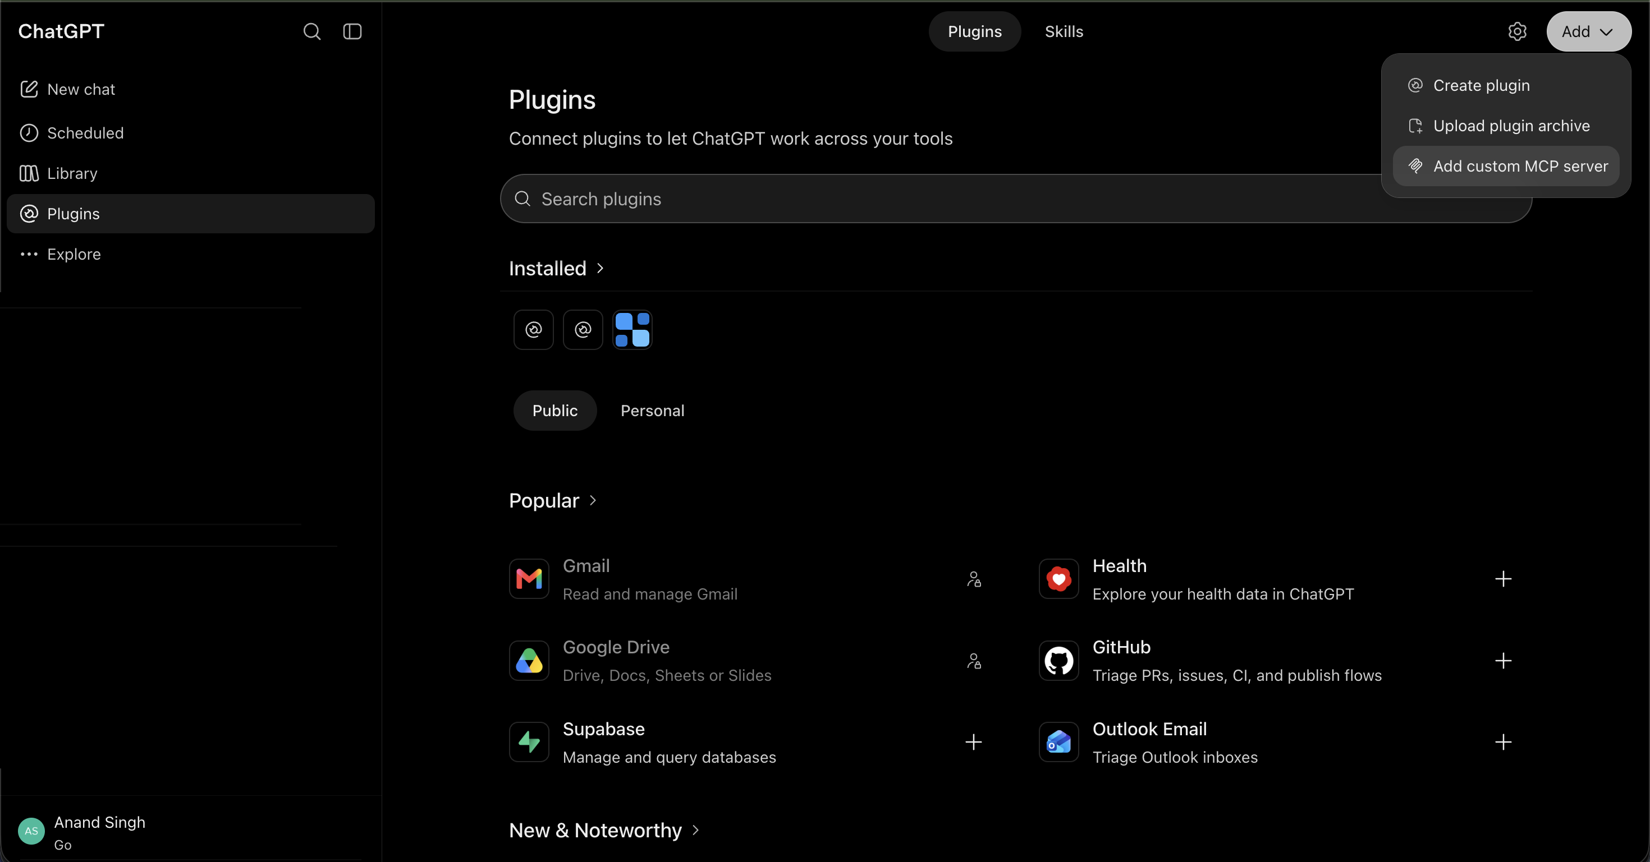This screenshot has height=862, width=1650.
Task: Open the first installed plugin icon
Action: [x=534, y=330]
